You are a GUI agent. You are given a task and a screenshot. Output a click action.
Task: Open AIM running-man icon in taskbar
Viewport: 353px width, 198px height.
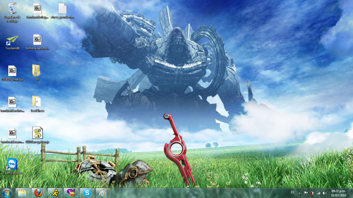coord(55,192)
